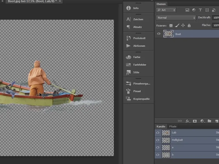
Task: Open the Art layer filter dropdown
Action: coord(166,10)
